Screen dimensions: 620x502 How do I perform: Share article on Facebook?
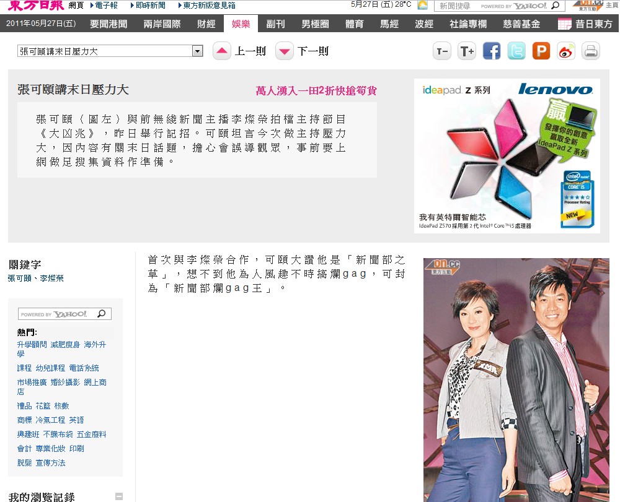click(x=492, y=51)
